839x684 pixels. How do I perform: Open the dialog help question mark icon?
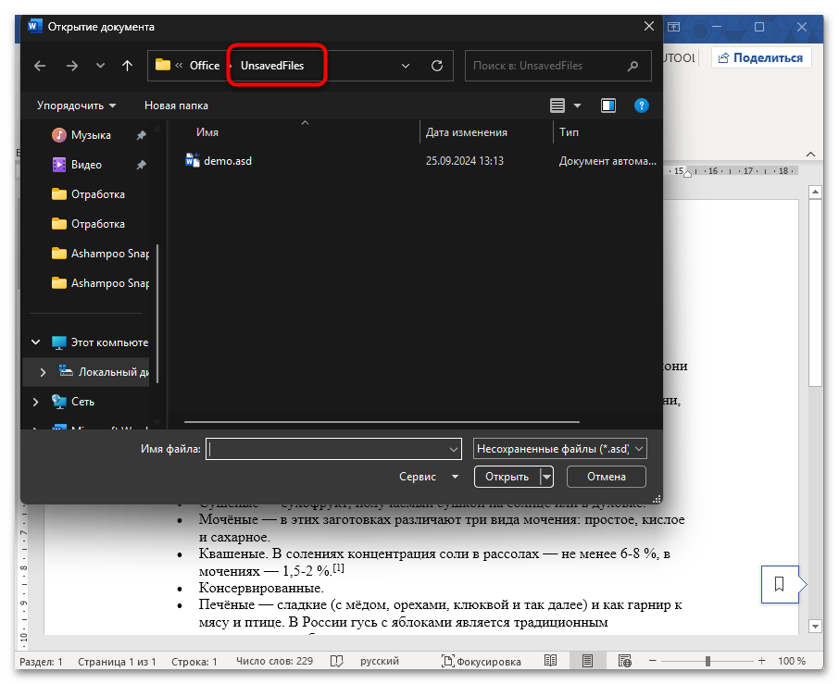(x=641, y=106)
